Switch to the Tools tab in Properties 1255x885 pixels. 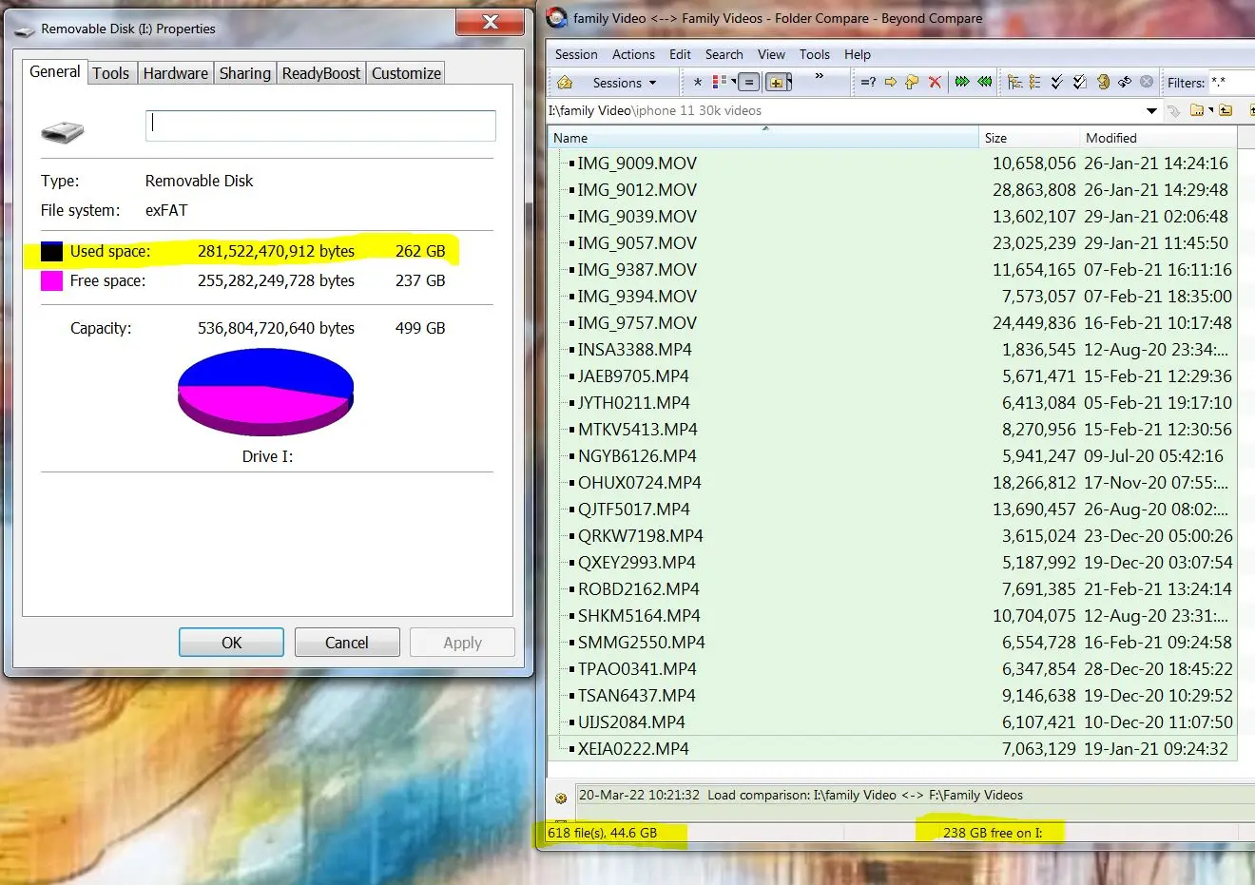pyautogui.click(x=110, y=73)
